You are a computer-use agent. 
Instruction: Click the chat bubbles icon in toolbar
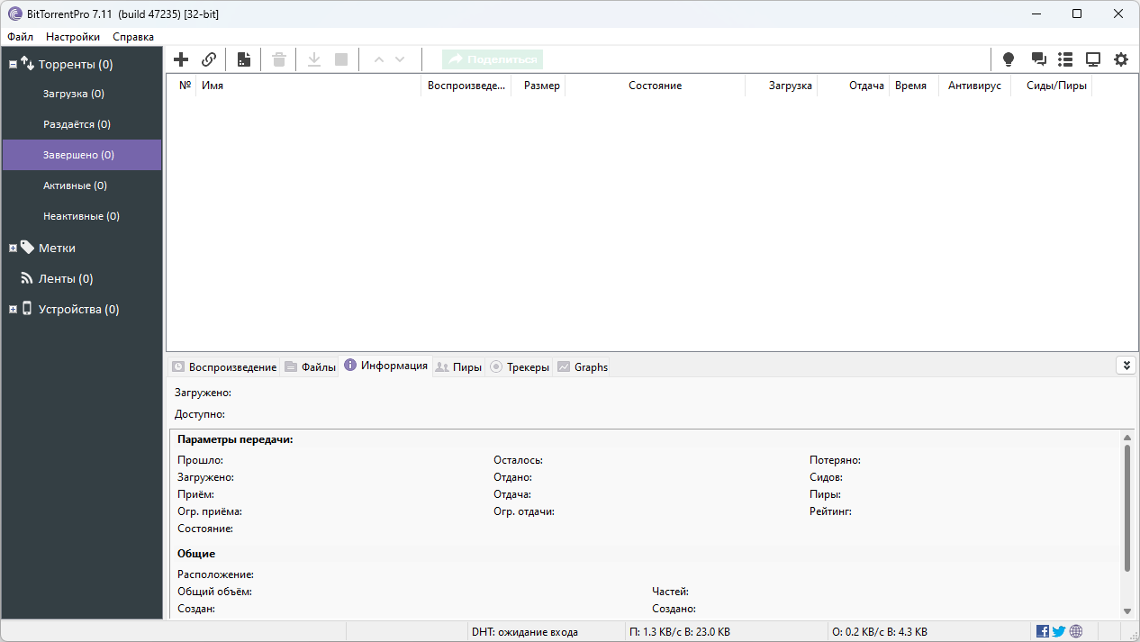[1038, 59]
